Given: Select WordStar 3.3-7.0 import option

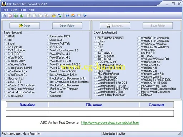Looking at the screenshot, I should click(59, 61).
